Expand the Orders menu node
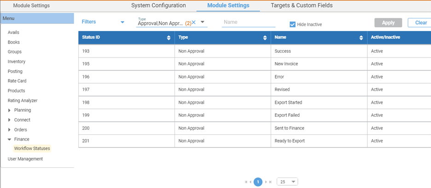 pos(10,130)
